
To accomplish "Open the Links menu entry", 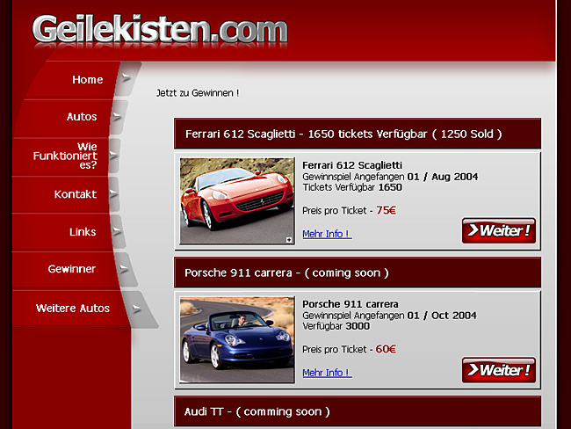I will pos(83,232).
